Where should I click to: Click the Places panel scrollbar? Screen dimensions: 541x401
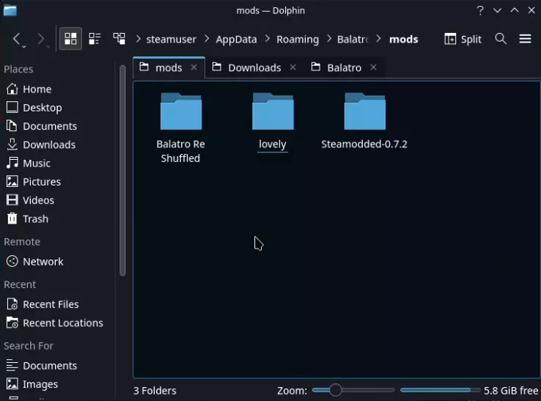122,171
